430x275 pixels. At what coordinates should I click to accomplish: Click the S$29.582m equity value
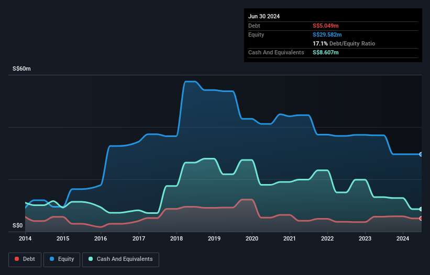[327, 35]
